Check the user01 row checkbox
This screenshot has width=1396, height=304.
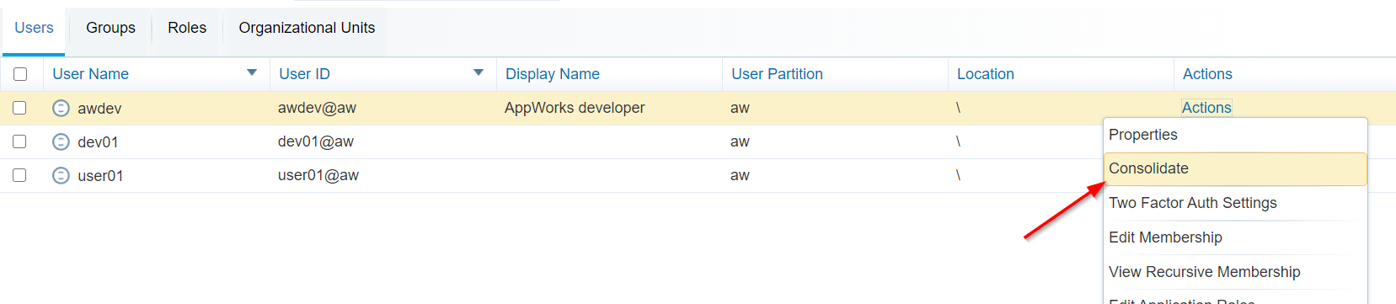[x=19, y=175]
